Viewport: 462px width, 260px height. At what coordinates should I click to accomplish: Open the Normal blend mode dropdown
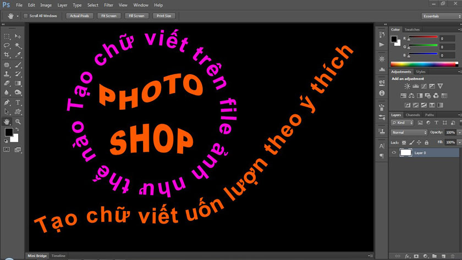[x=409, y=132]
